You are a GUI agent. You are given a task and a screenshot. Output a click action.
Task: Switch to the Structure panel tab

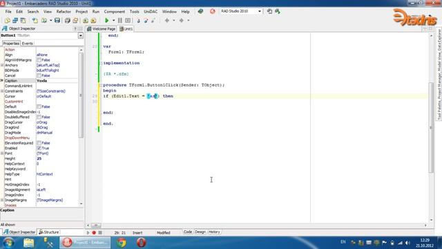tap(49, 232)
